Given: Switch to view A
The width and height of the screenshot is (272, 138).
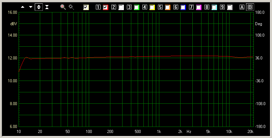Looking at the screenshot, I should tap(242, 7).
